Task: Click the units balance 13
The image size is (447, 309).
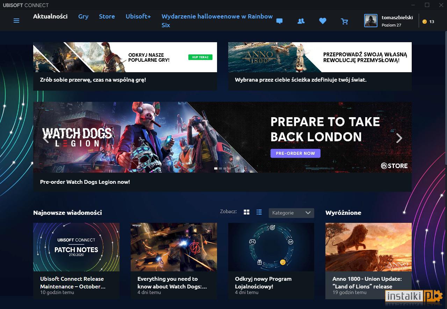Action: 432,22
